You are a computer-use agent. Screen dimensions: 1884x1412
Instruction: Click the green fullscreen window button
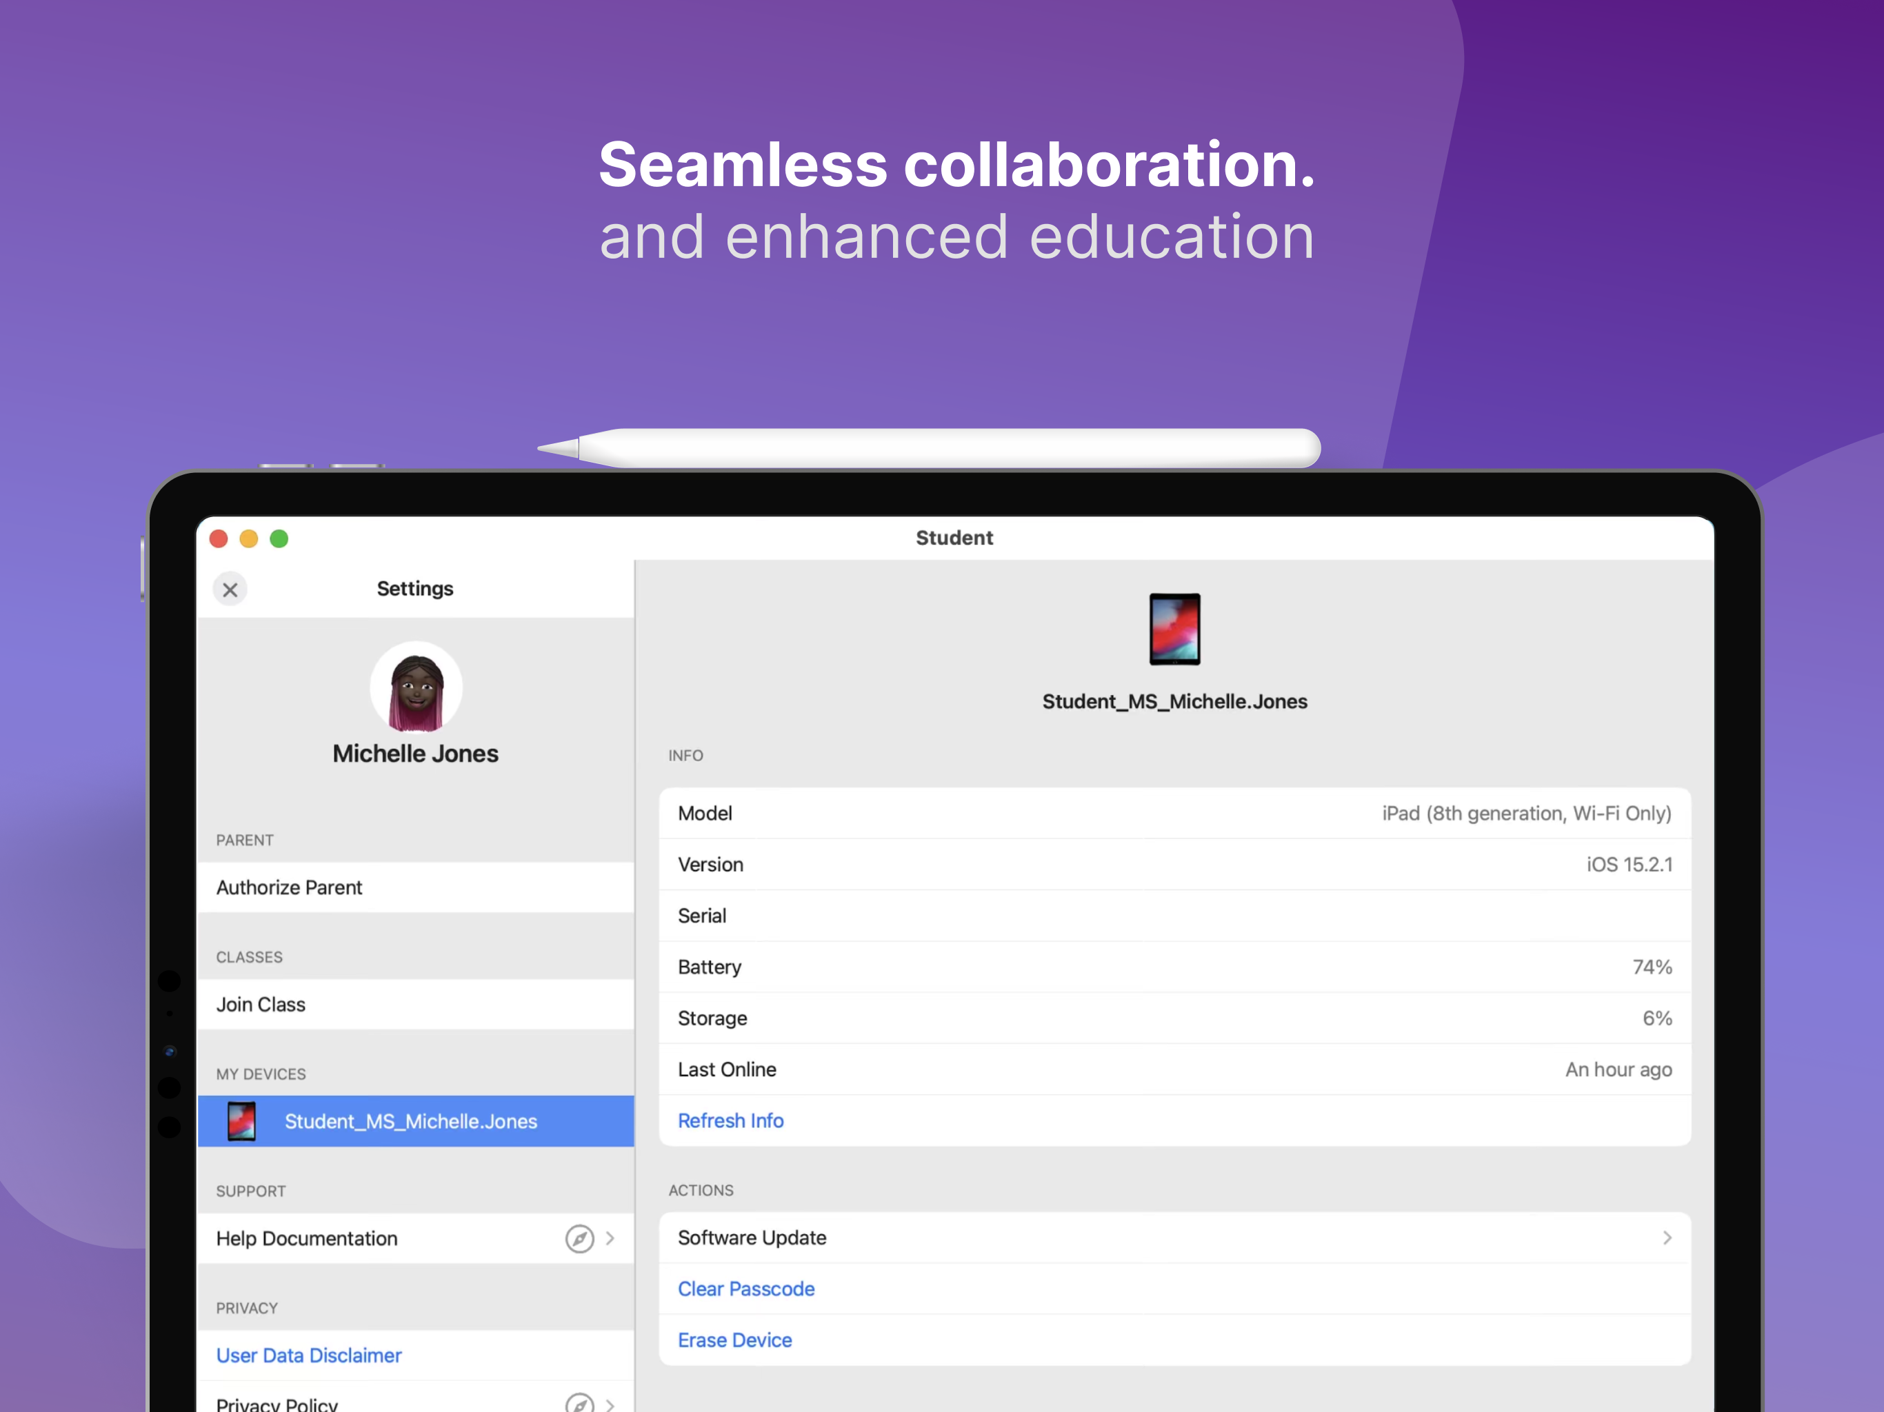tap(279, 539)
